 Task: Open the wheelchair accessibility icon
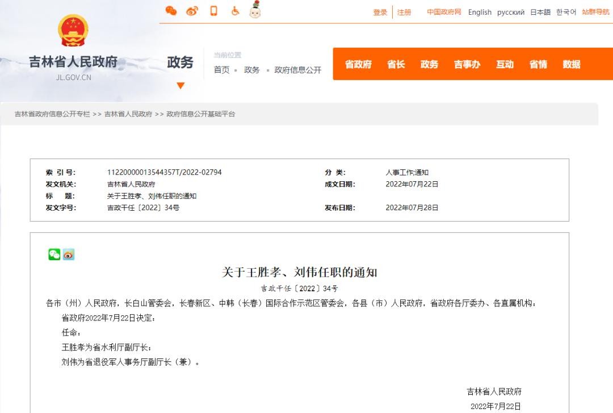pos(234,11)
